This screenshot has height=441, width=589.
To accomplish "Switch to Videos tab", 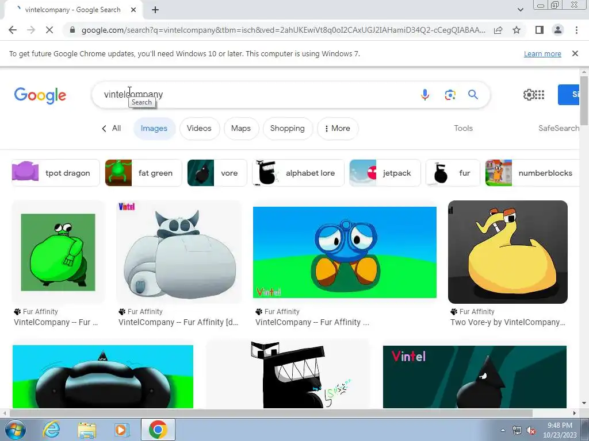I will coord(199,128).
